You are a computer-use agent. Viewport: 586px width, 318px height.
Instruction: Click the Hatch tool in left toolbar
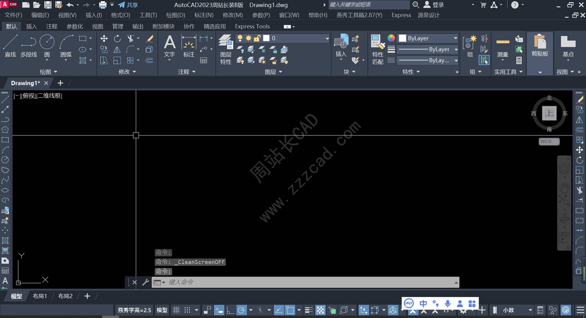point(5,240)
